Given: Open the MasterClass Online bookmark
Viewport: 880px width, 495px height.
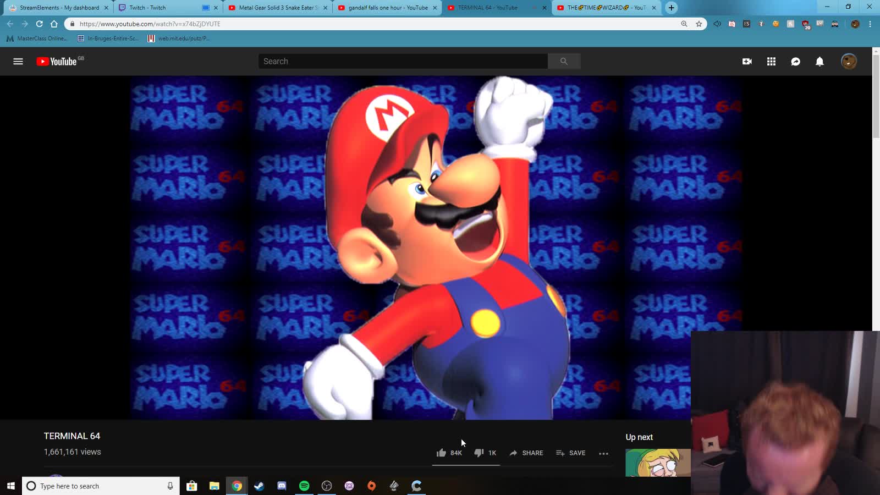Looking at the screenshot, I should [x=37, y=38].
